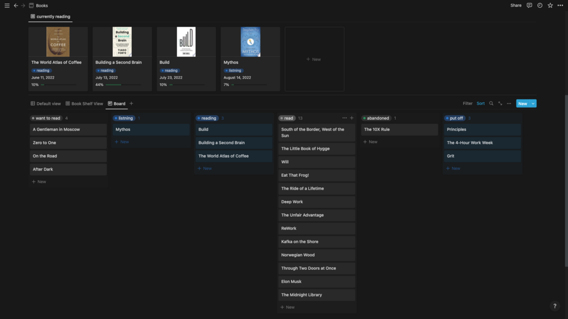Go forward with the right arrow
Screen dimensions: 568x319
tap(23, 6)
